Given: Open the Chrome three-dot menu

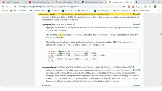Looking at the screenshot, I should (159, 7).
